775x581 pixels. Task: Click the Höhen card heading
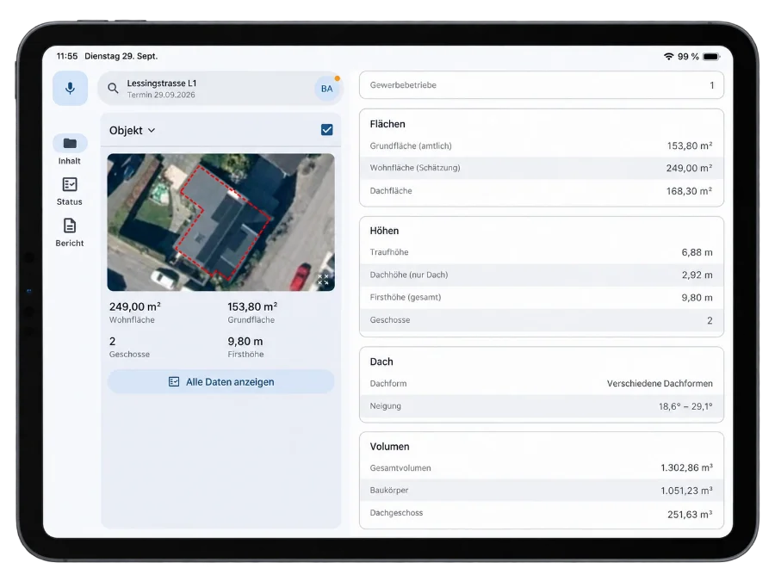[384, 231]
